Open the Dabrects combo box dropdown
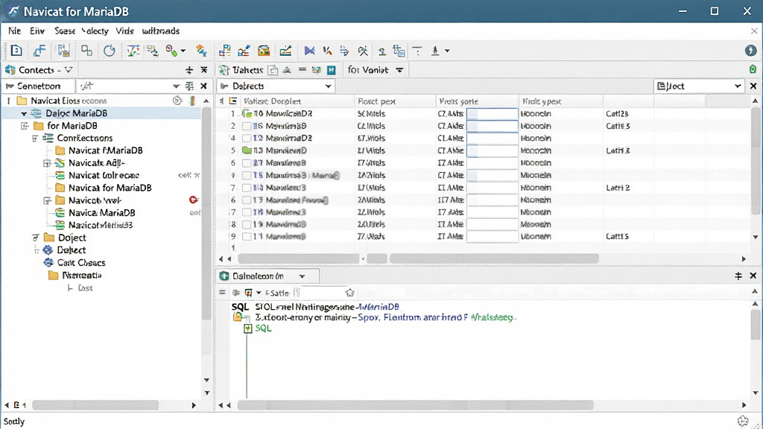This screenshot has width=763, height=429. pyautogui.click(x=329, y=86)
